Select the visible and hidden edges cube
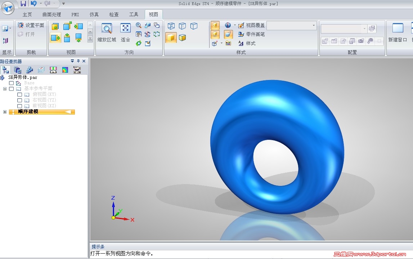The width and height of the screenshot is (413, 259). pos(183,26)
